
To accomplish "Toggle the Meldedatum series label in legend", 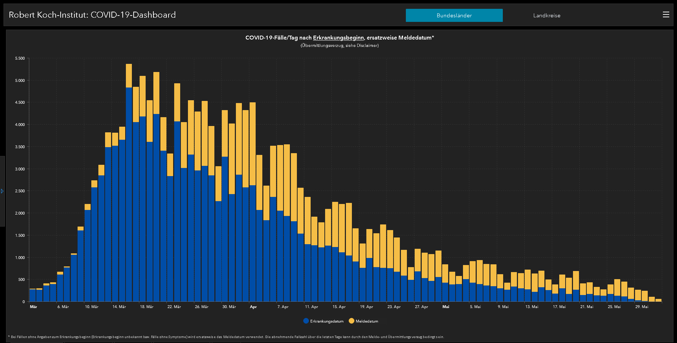I will pyautogui.click(x=367, y=321).
